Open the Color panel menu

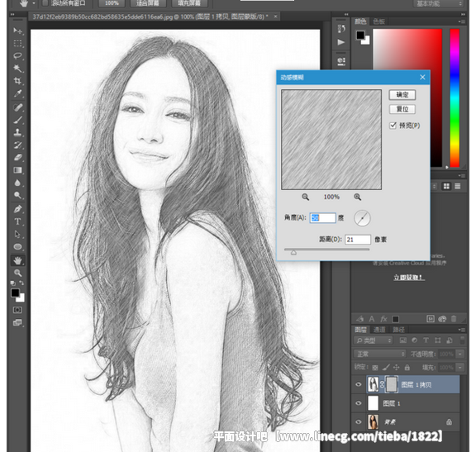click(462, 21)
